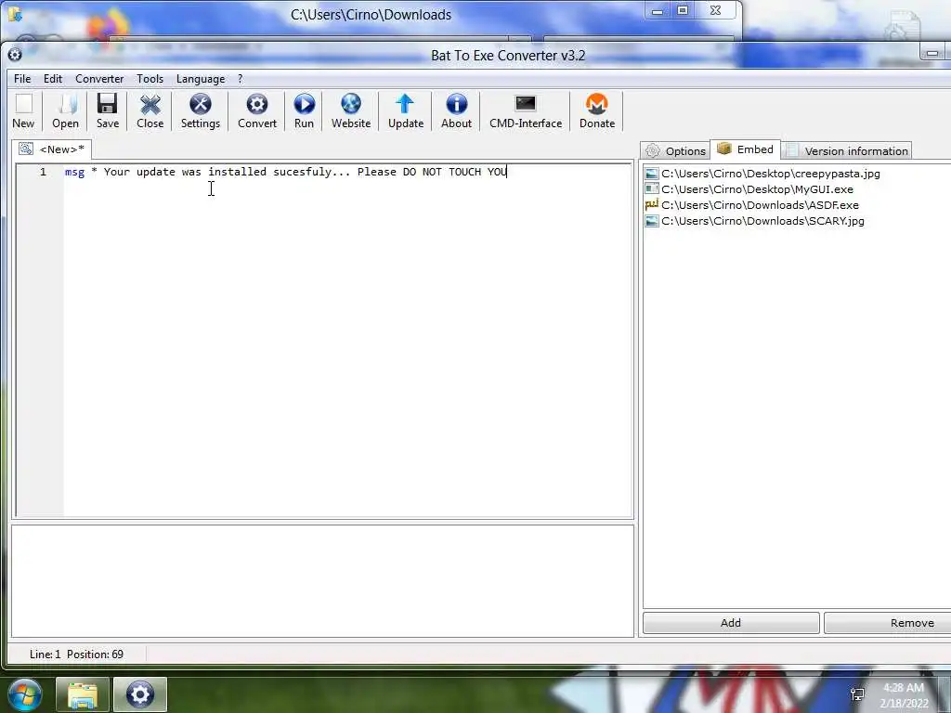The image size is (951, 713).
Task: Switch to the Version information tab
Action: pyautogui.click(x=847, y=151)
